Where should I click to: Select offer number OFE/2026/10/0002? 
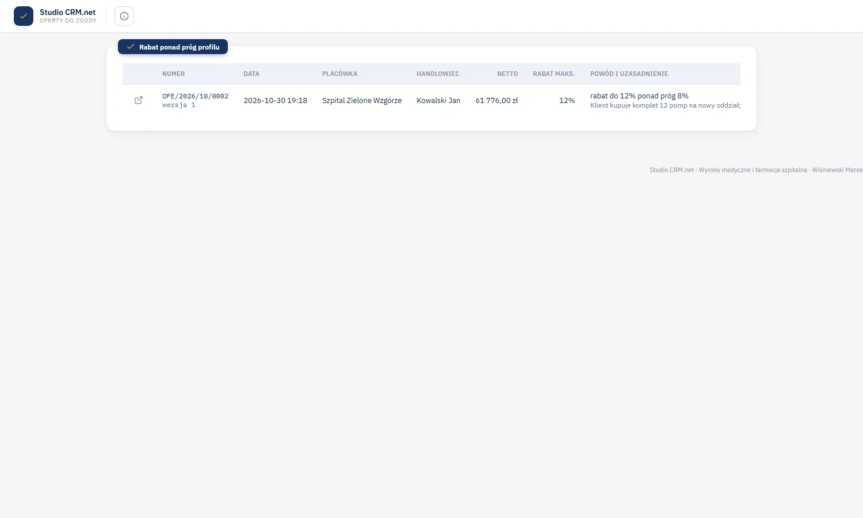(x=196, y=96)
